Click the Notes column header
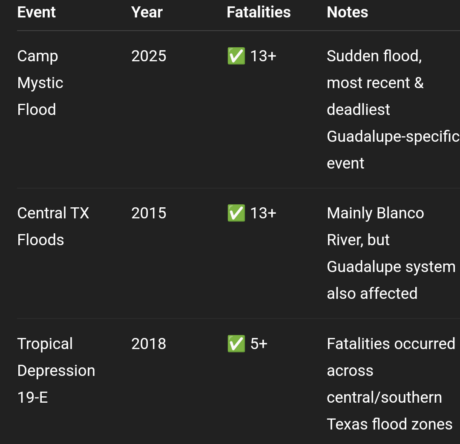Viewport: 460px width, 444px height. click(x=348, y=12)
